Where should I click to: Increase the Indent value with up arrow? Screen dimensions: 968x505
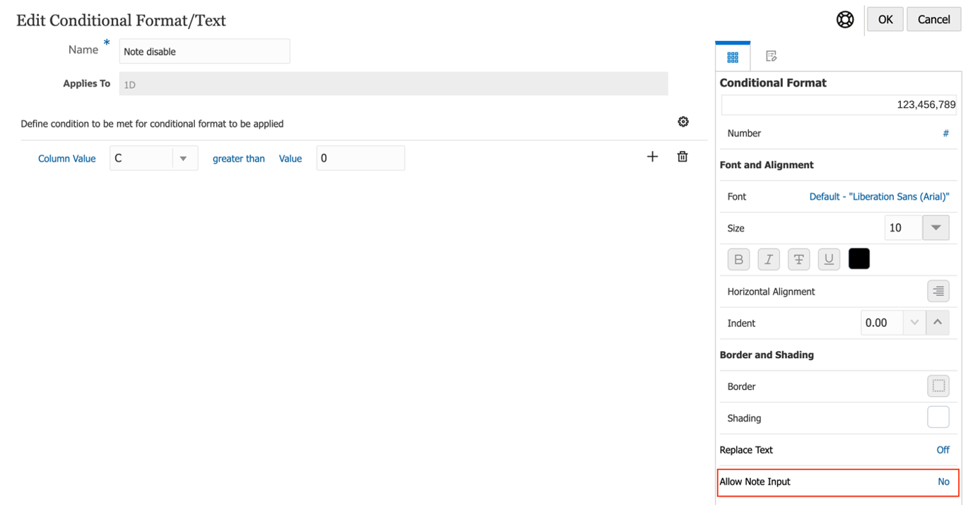click(x=938, y=323)
